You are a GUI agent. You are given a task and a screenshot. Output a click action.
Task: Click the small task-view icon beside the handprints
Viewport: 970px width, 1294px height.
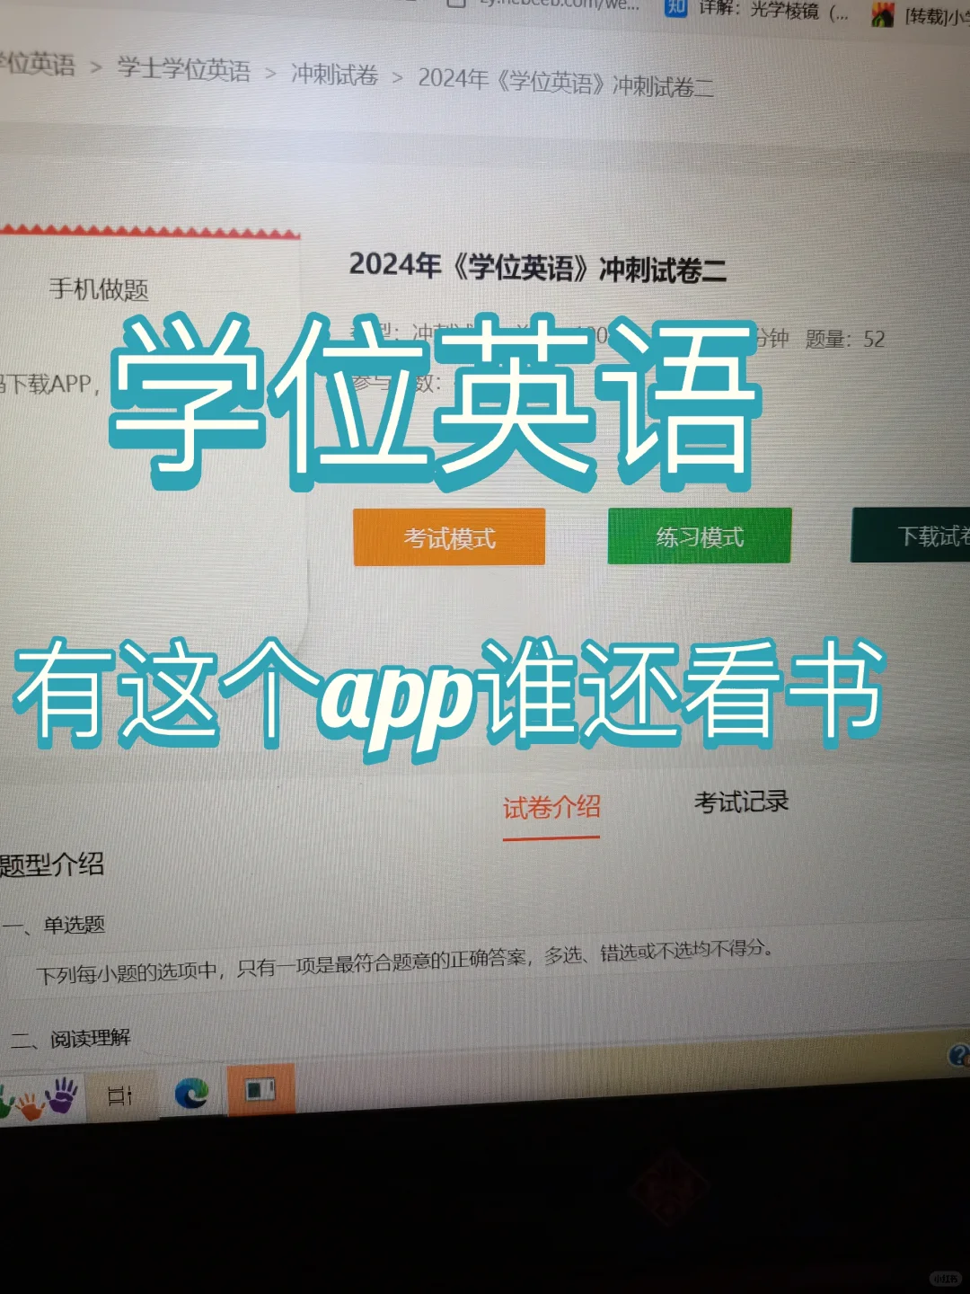121,1095
